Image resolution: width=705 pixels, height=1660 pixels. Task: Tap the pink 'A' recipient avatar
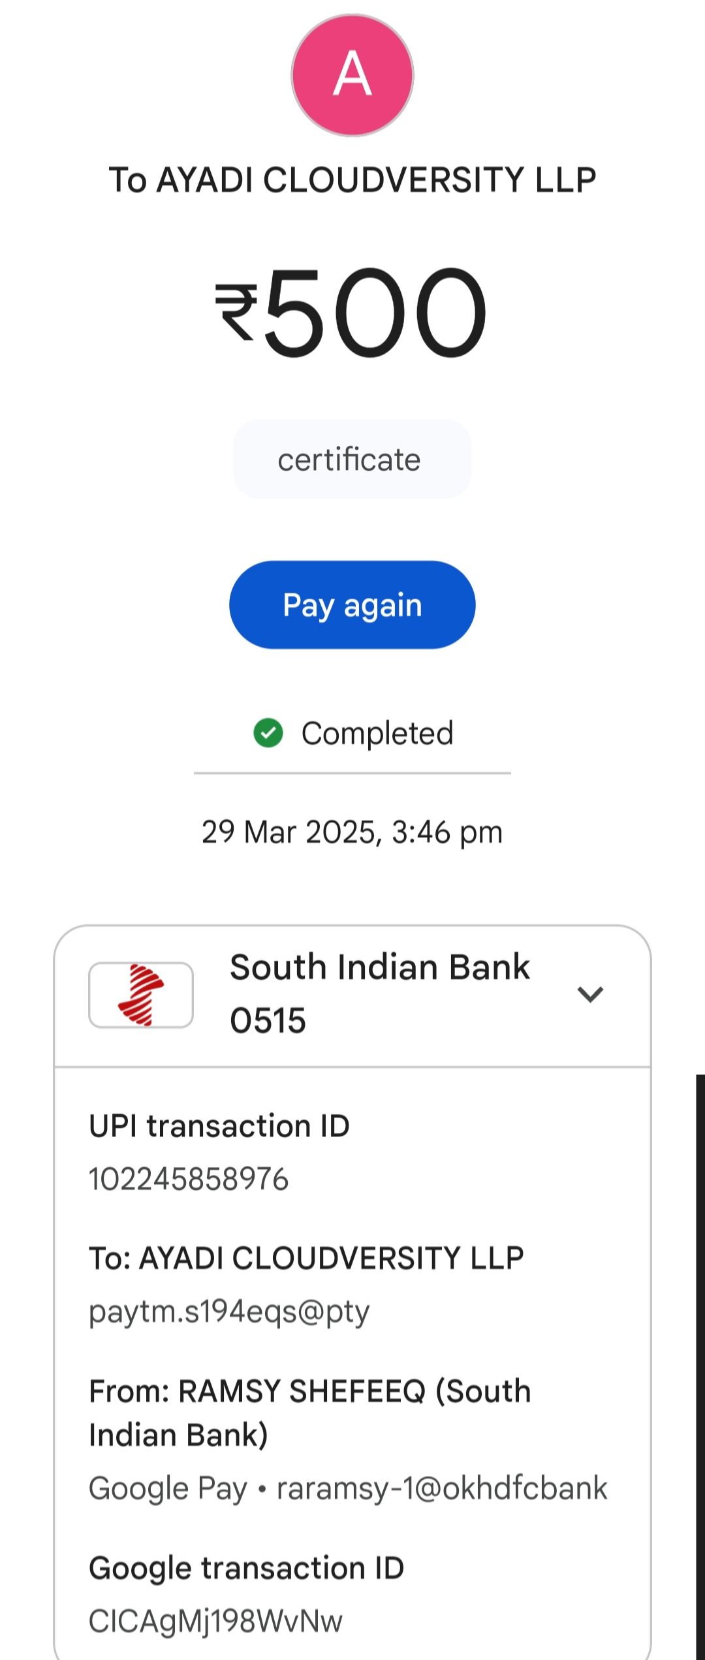352,75
